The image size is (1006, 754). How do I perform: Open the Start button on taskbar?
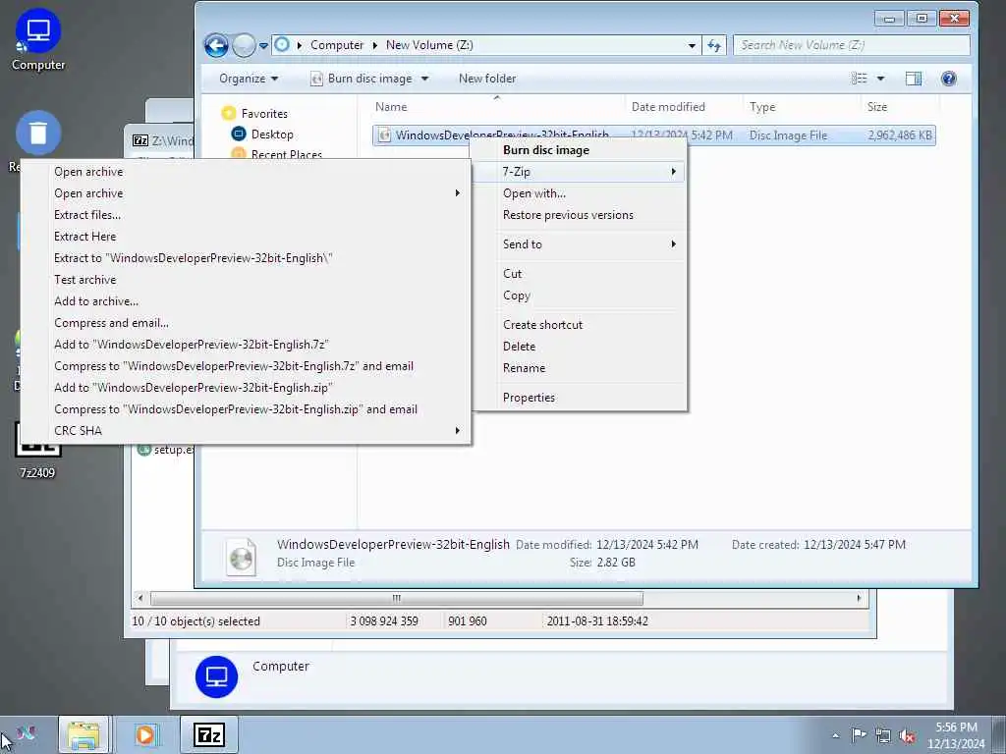click(x=26, y=734)
